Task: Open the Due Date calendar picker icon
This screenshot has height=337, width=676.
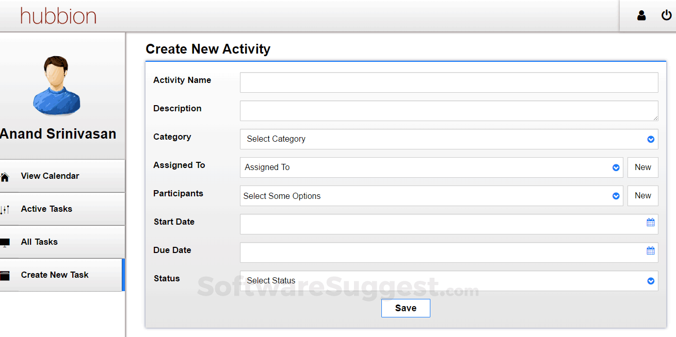Action: click(650, 251)
